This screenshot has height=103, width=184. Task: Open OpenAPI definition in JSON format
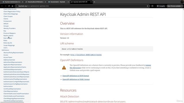(76, 76)
